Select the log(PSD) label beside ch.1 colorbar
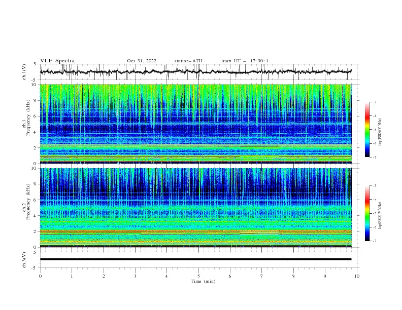The height and width of the screenshot is (310, 402). [x=380, y=132]
